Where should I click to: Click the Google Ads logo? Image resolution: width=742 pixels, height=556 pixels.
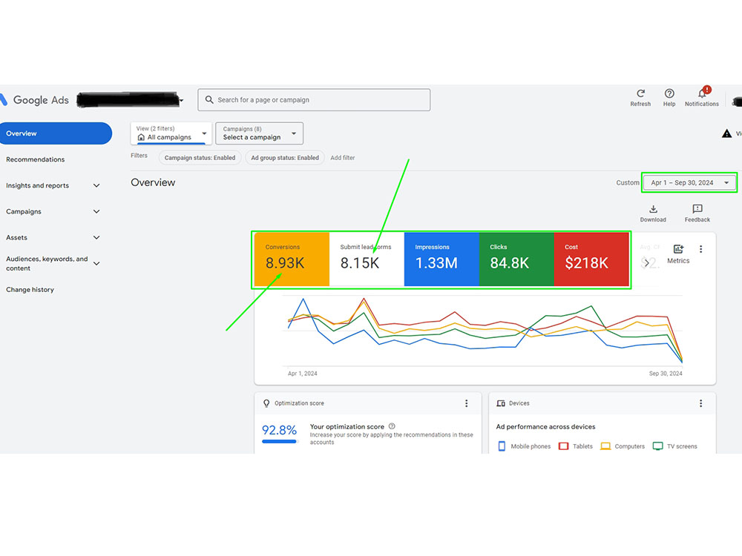pyautogui.click(x=35, y=100)
